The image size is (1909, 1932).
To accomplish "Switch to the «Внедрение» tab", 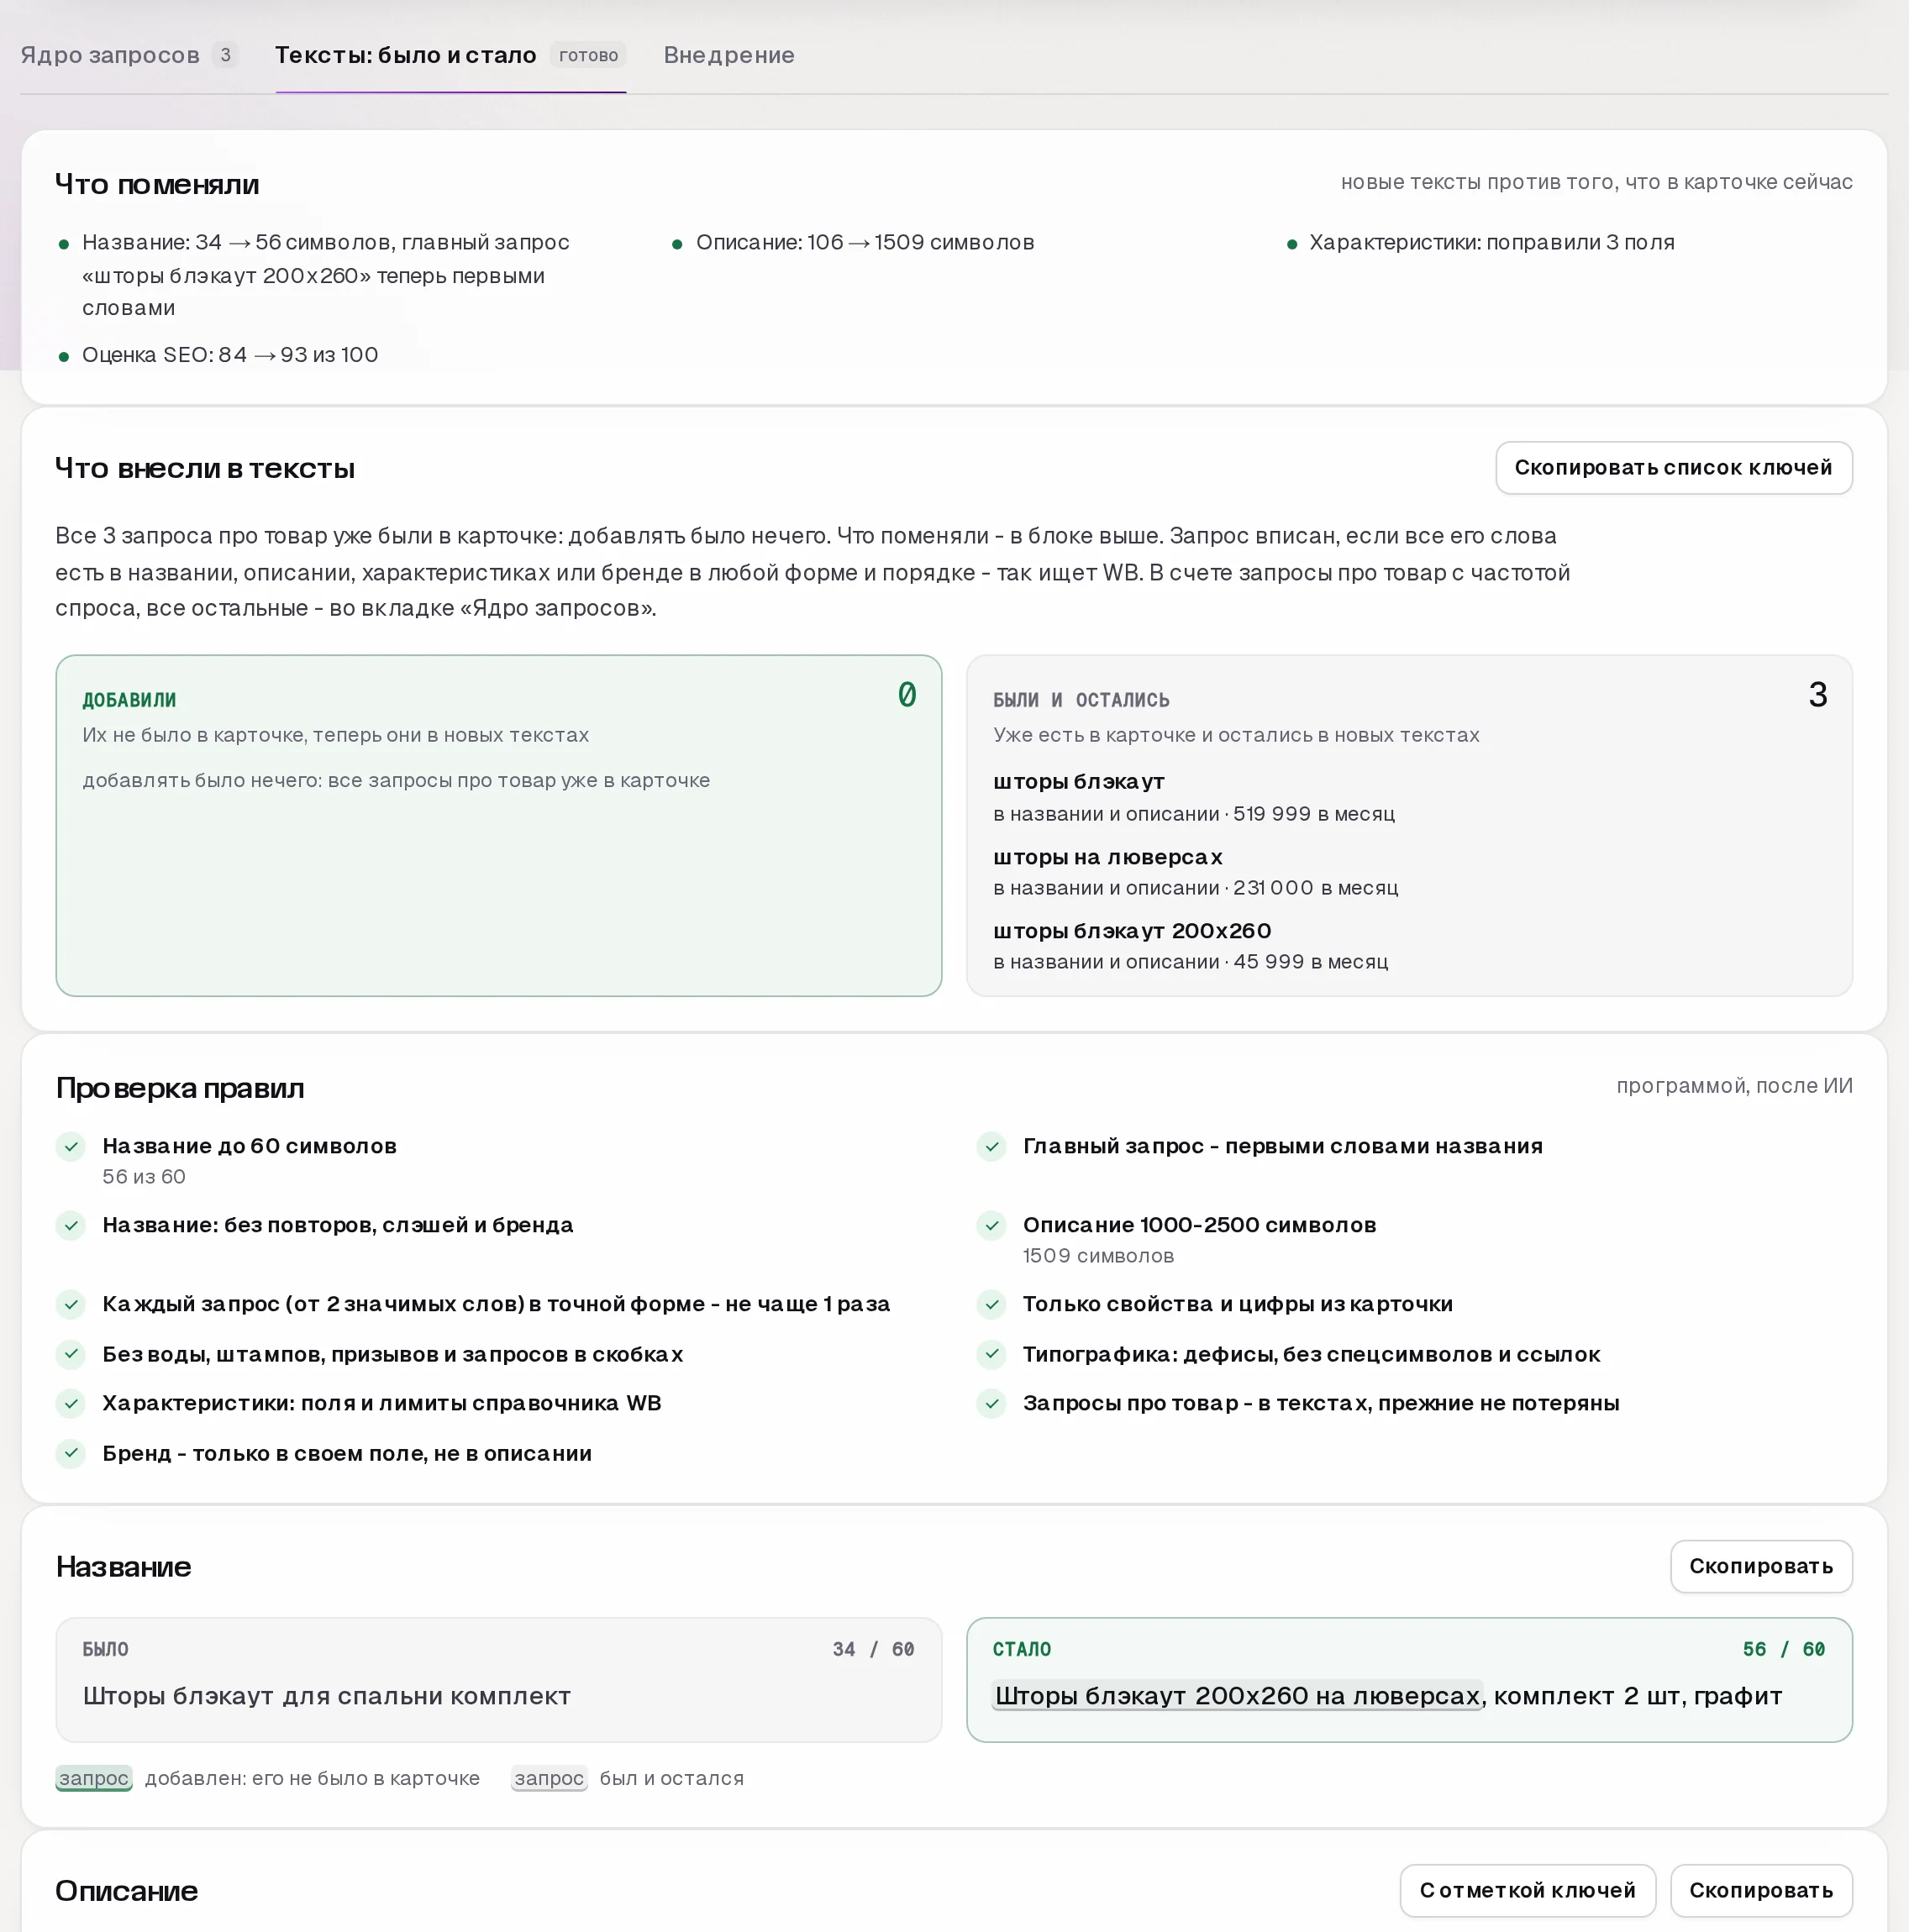I will (728, 55).
